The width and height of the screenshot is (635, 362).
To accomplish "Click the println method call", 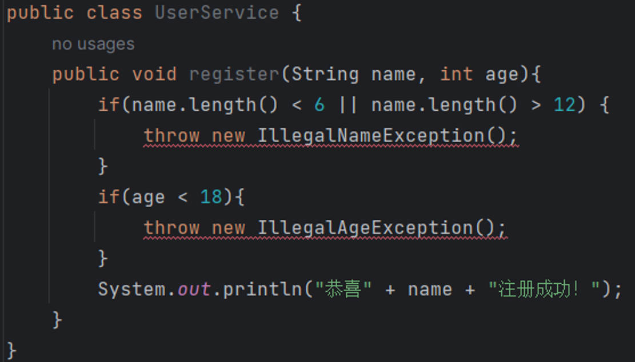I will coord(261,289).
